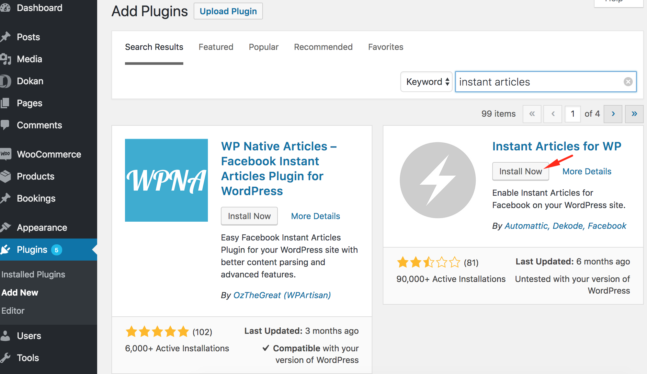Viewport: 647px width, 374px height.
Task: Install Now for Instant Articles for WP
Action: (521, 171)
